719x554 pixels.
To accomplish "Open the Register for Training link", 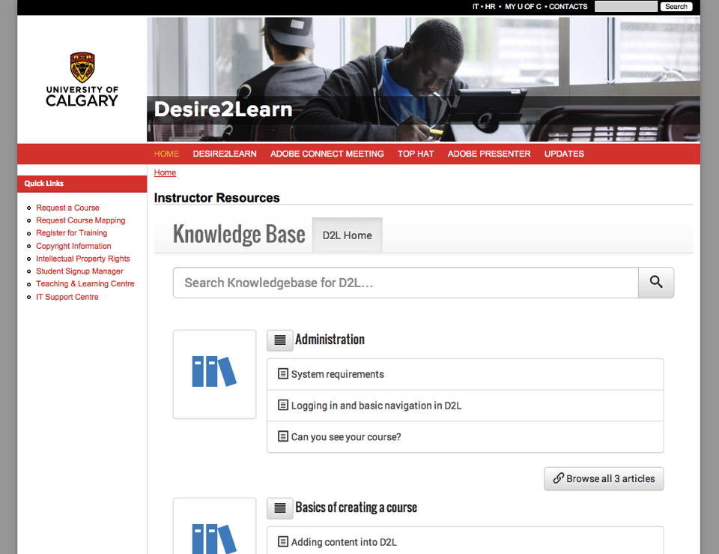I will pos(71,233).
